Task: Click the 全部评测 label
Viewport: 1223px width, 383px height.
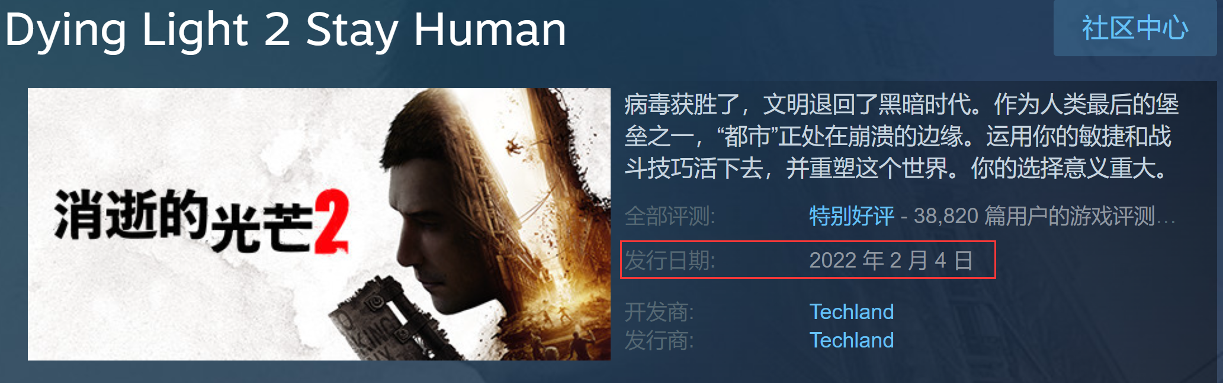Action: click(670, 216)
